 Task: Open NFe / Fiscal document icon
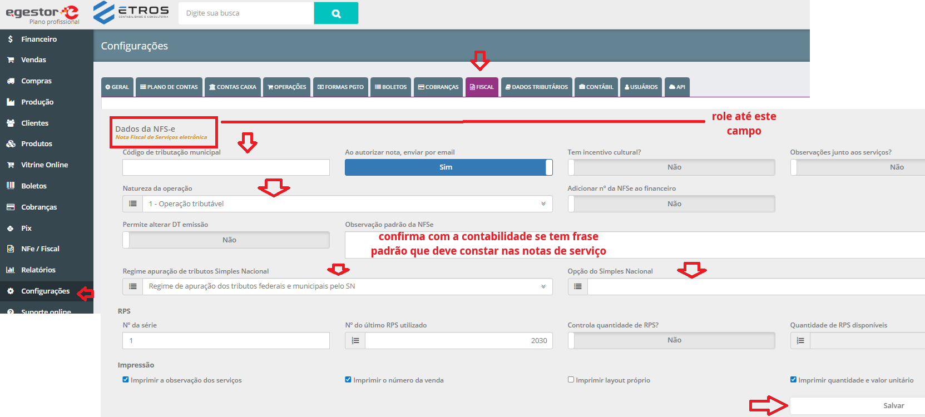[11, 249]
